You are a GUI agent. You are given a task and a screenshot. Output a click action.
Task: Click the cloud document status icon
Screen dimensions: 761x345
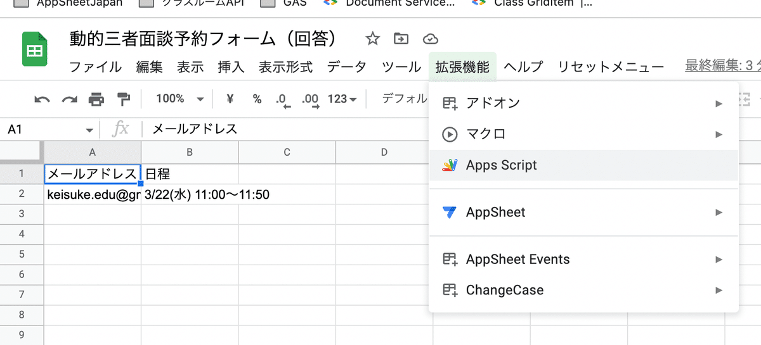[x=431, y=39]
